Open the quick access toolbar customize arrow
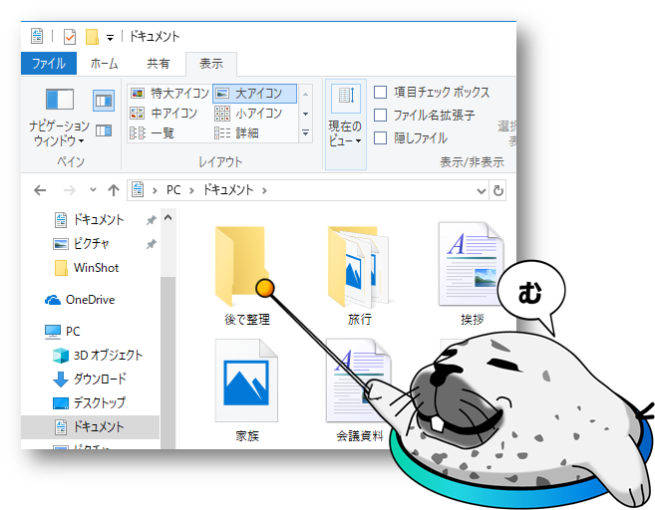 [110, 38]
